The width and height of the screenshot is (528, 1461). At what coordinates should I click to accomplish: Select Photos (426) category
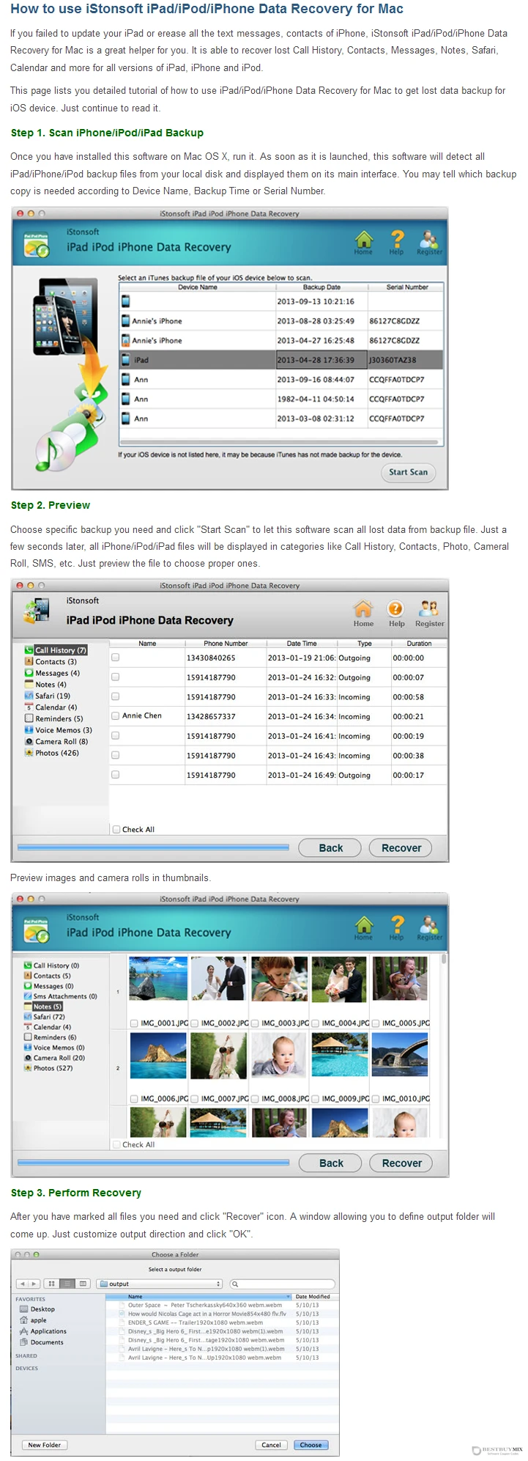[x=51, y=753]
